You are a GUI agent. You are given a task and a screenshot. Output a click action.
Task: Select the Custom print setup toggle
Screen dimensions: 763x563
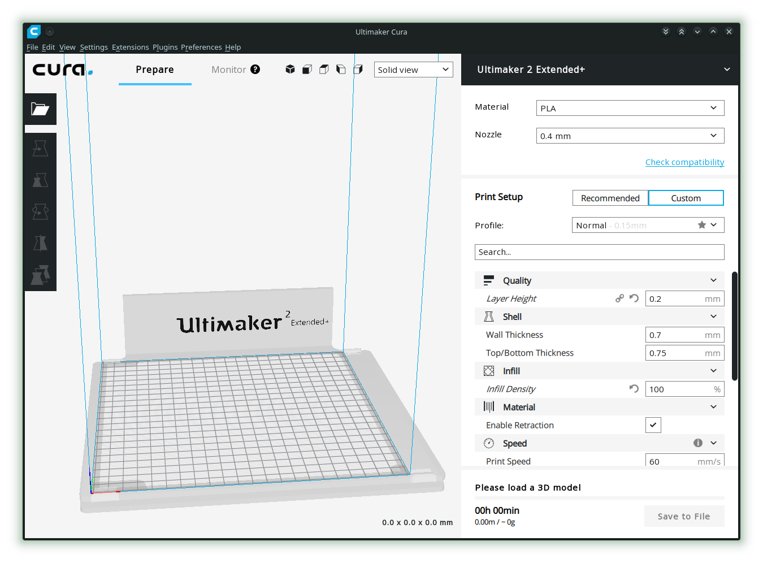click(686, 198)
